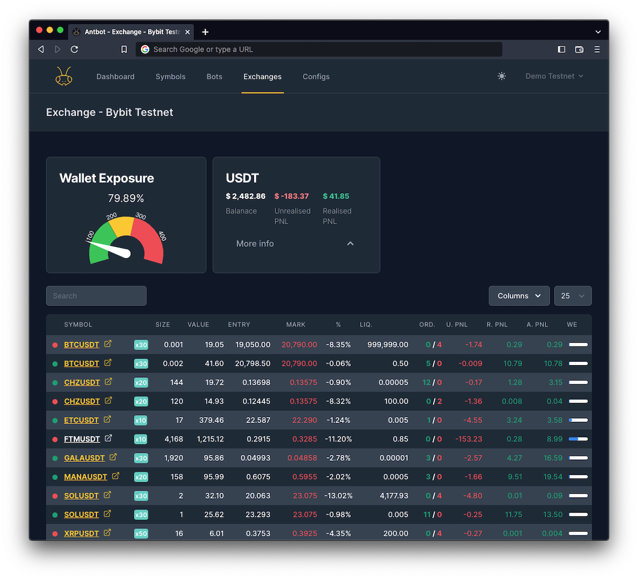Go back in browser history
This screenshot has height=579, width=638.
(41, 49)
